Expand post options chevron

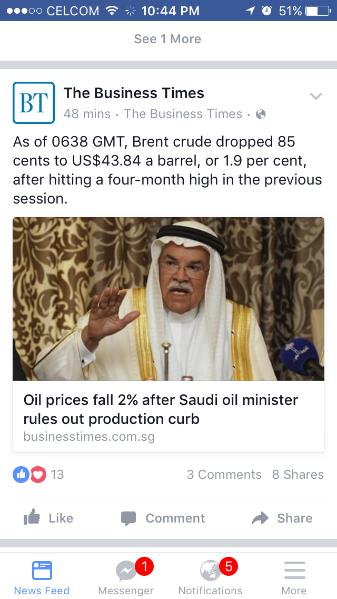(x=315, y=96)
